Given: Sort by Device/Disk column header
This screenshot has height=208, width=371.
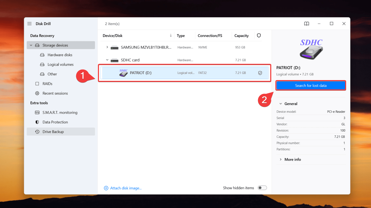Looking at the screenshot, I should click(x=112, y=36).
